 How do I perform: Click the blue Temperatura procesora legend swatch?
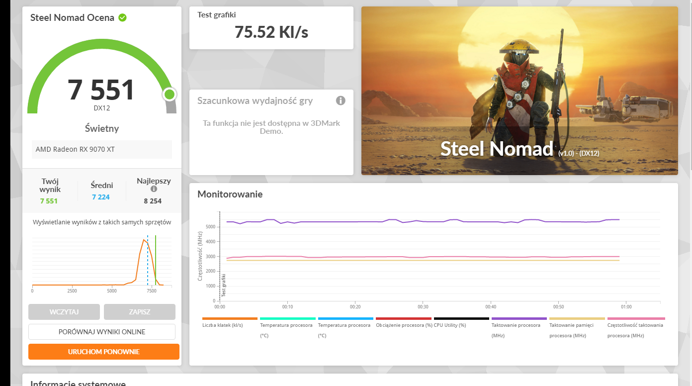pyautogui.click(x=346, y=318)
